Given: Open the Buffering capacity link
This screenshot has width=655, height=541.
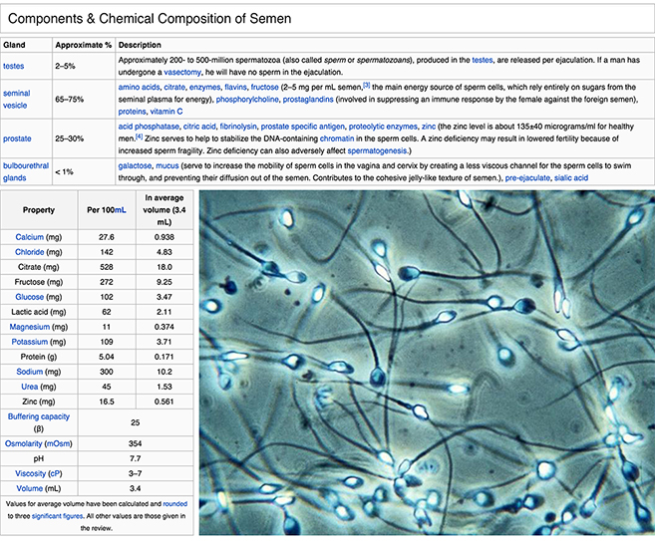Looking at the screenshot, I should [39, 416].
